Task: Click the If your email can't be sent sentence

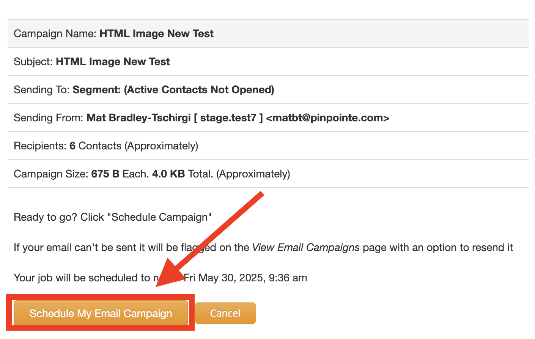Action: pos(263,248)
